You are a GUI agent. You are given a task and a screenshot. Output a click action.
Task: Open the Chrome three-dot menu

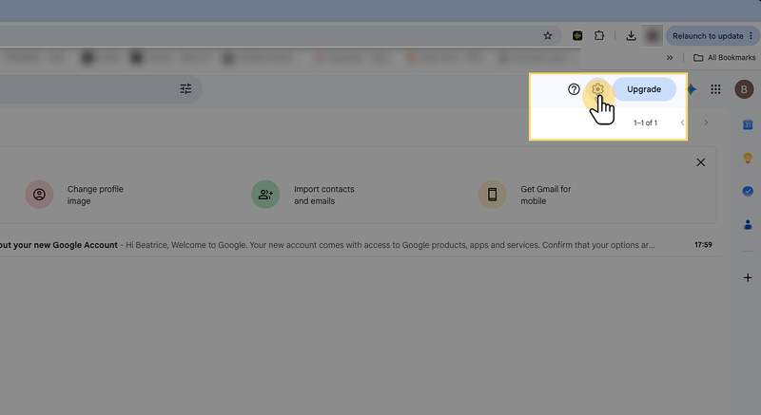751,36
